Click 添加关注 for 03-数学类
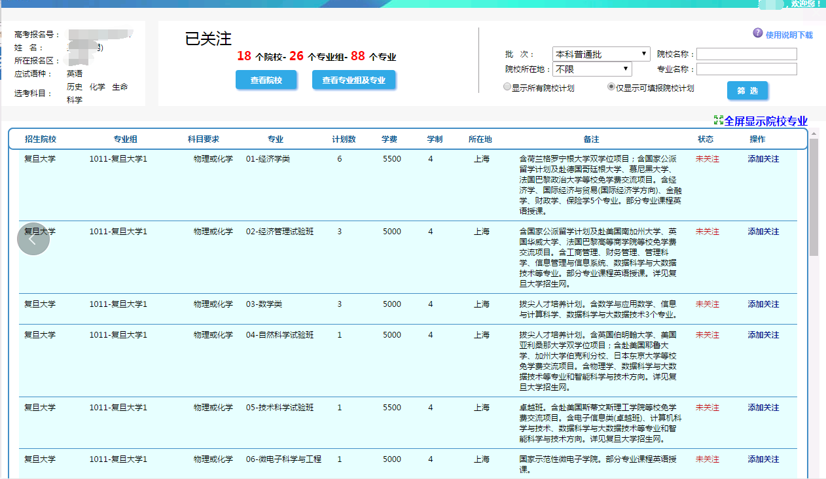 (763, 304)
